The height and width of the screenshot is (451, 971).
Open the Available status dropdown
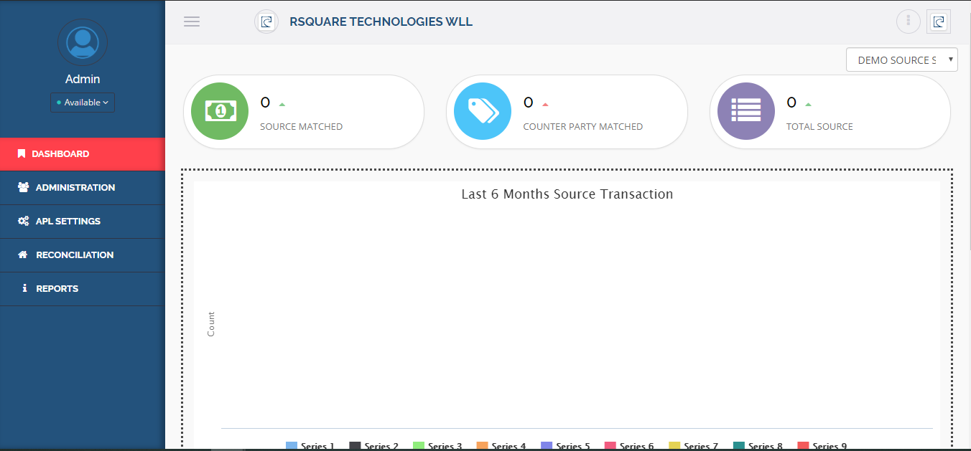click(83, 103)
